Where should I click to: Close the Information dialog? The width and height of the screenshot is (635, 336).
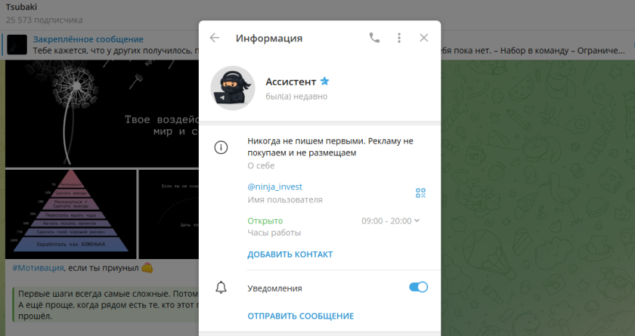(424, 38)
